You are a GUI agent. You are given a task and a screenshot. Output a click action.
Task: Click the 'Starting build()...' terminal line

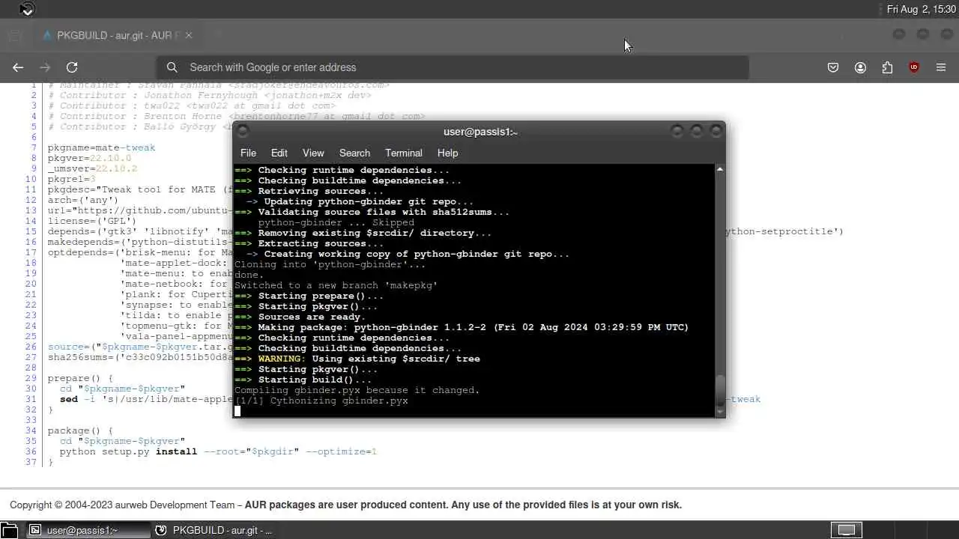point(303,380)
